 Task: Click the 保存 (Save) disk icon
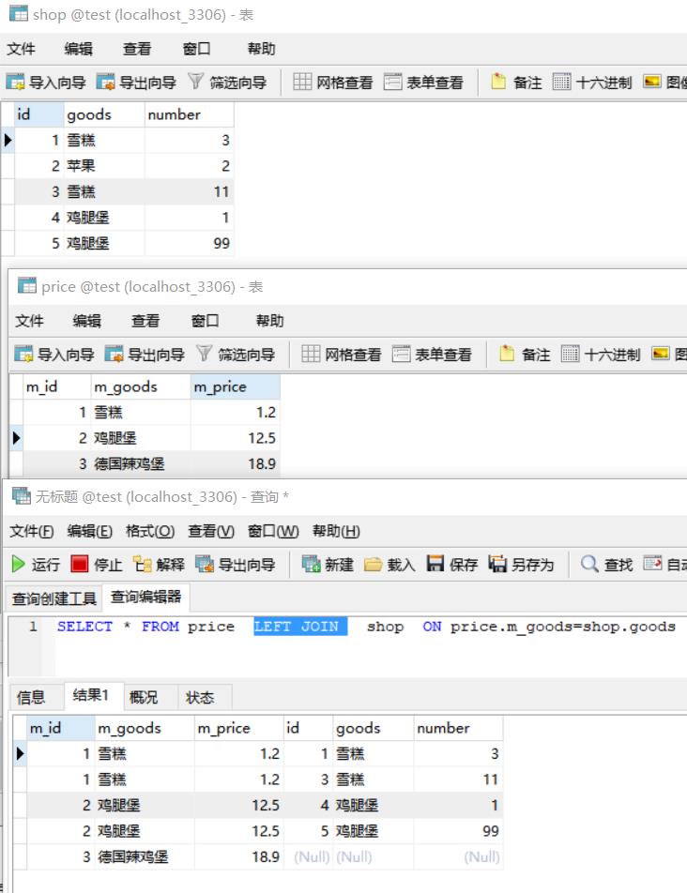[x=435, y=565]
